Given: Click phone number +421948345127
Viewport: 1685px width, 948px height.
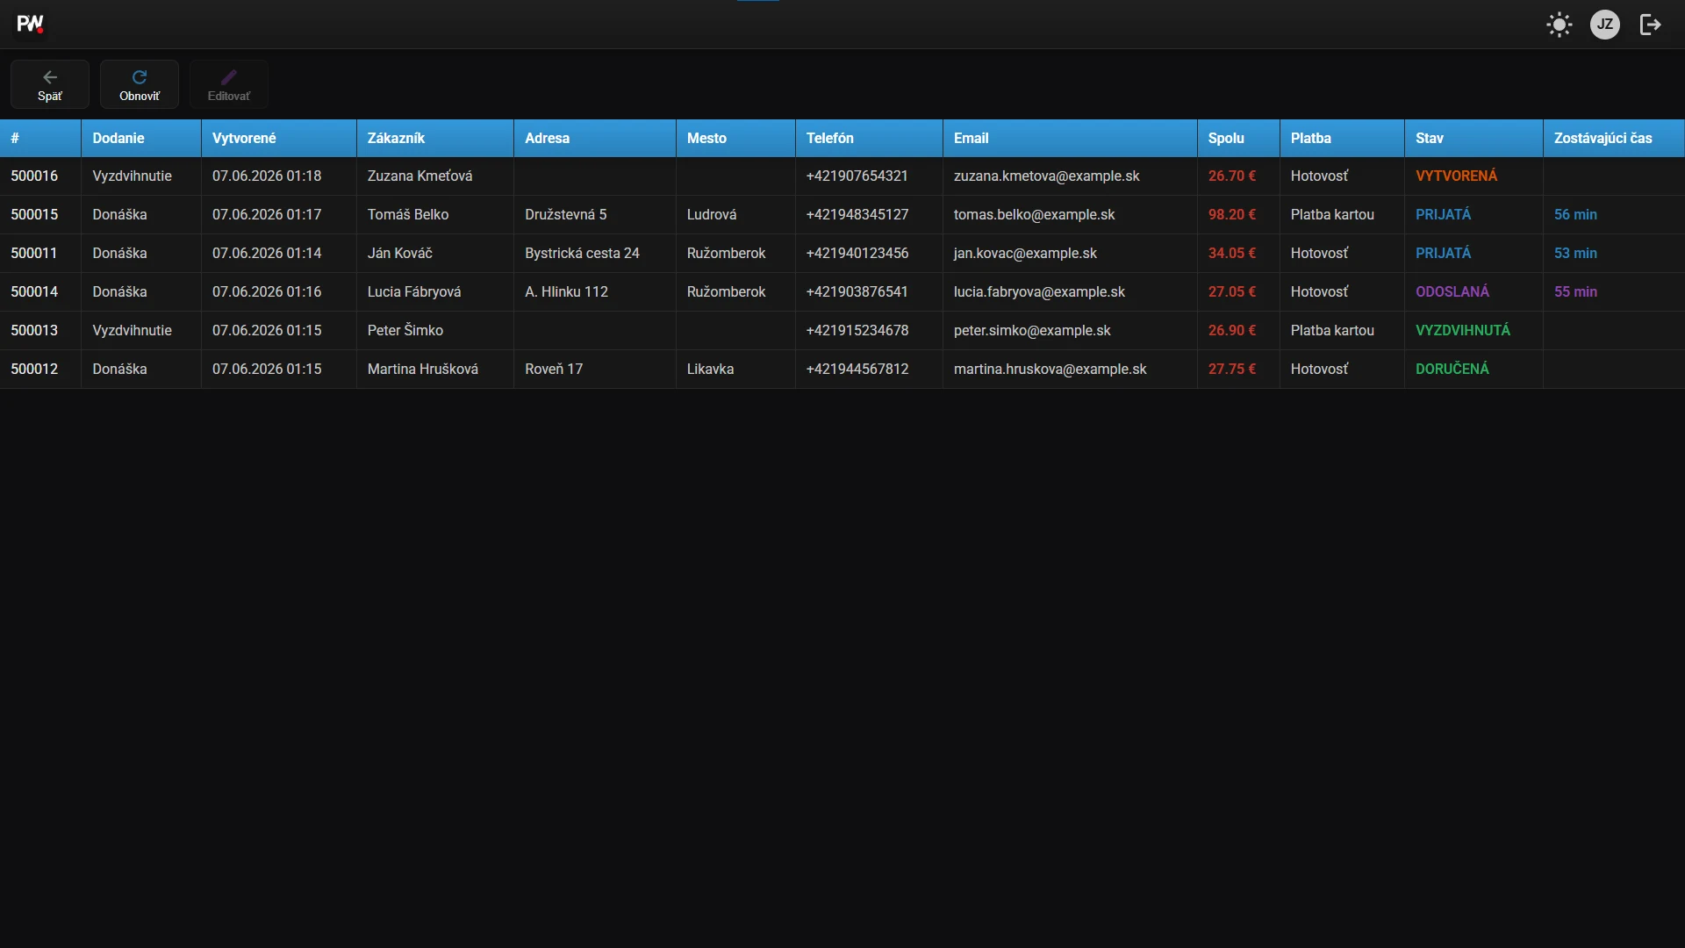Looking at the screenshot, I should tap(857, 214).
